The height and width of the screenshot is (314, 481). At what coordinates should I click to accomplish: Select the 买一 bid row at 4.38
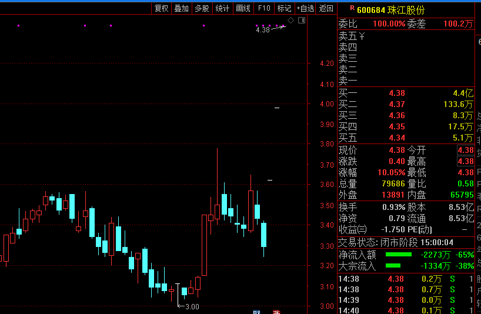click(x=406, y=93)
